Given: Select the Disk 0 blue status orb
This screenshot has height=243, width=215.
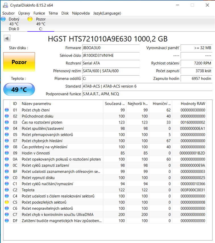Looking at the screenshot, I should tap(3, 19).
